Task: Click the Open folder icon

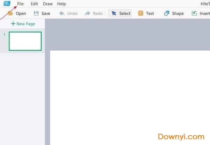Action: [x=10, y=13]
